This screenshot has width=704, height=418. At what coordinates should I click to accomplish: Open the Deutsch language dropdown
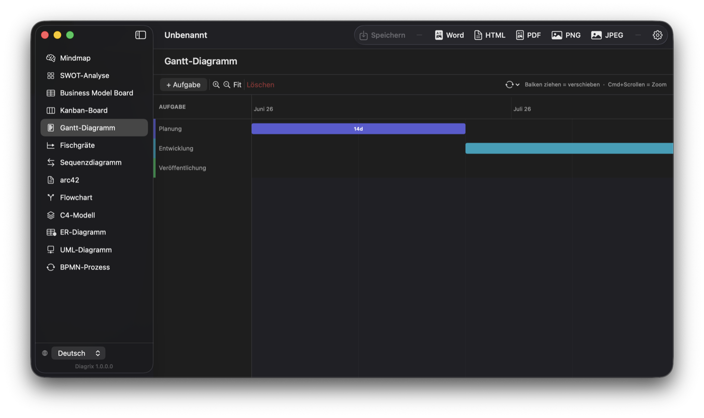[x=78, y=353]
